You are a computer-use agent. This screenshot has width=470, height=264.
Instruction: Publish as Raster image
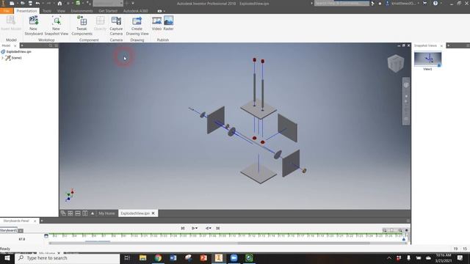[x=168, y=23]
